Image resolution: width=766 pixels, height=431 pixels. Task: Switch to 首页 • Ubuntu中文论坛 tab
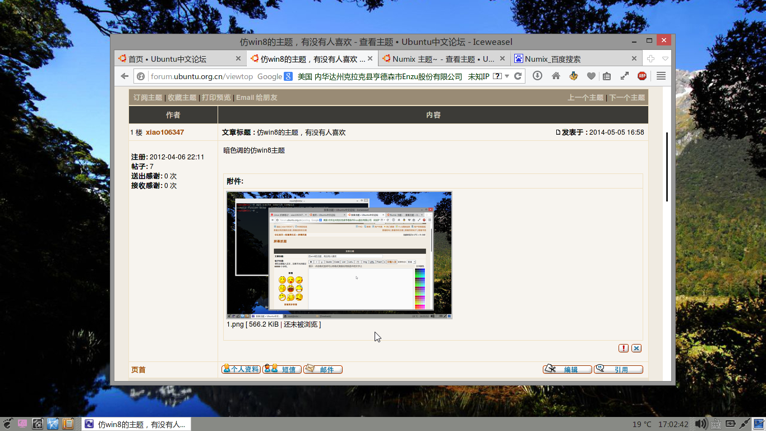[179, 59]
